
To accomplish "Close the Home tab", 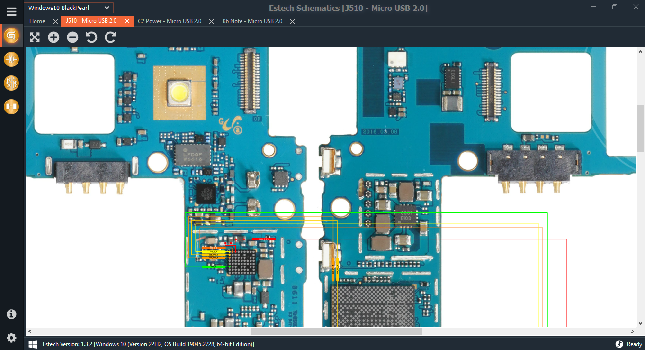I will (55, 21).
